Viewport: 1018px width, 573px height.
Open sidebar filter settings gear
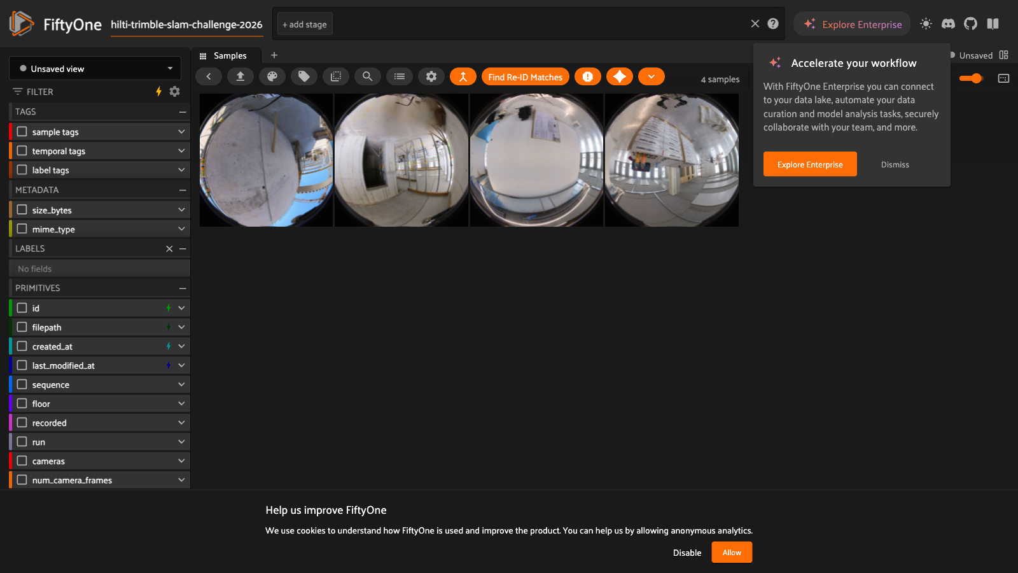175,92
